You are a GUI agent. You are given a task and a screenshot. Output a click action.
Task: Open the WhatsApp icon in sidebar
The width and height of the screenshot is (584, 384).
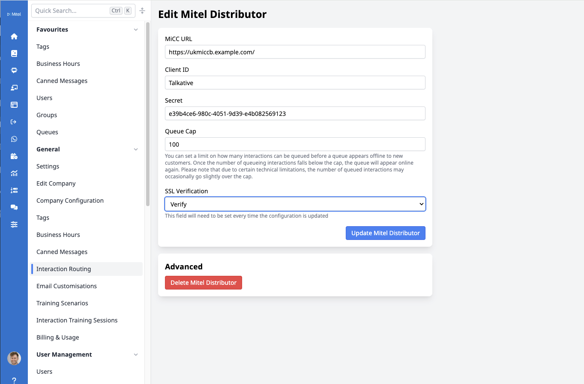point(14,139)
